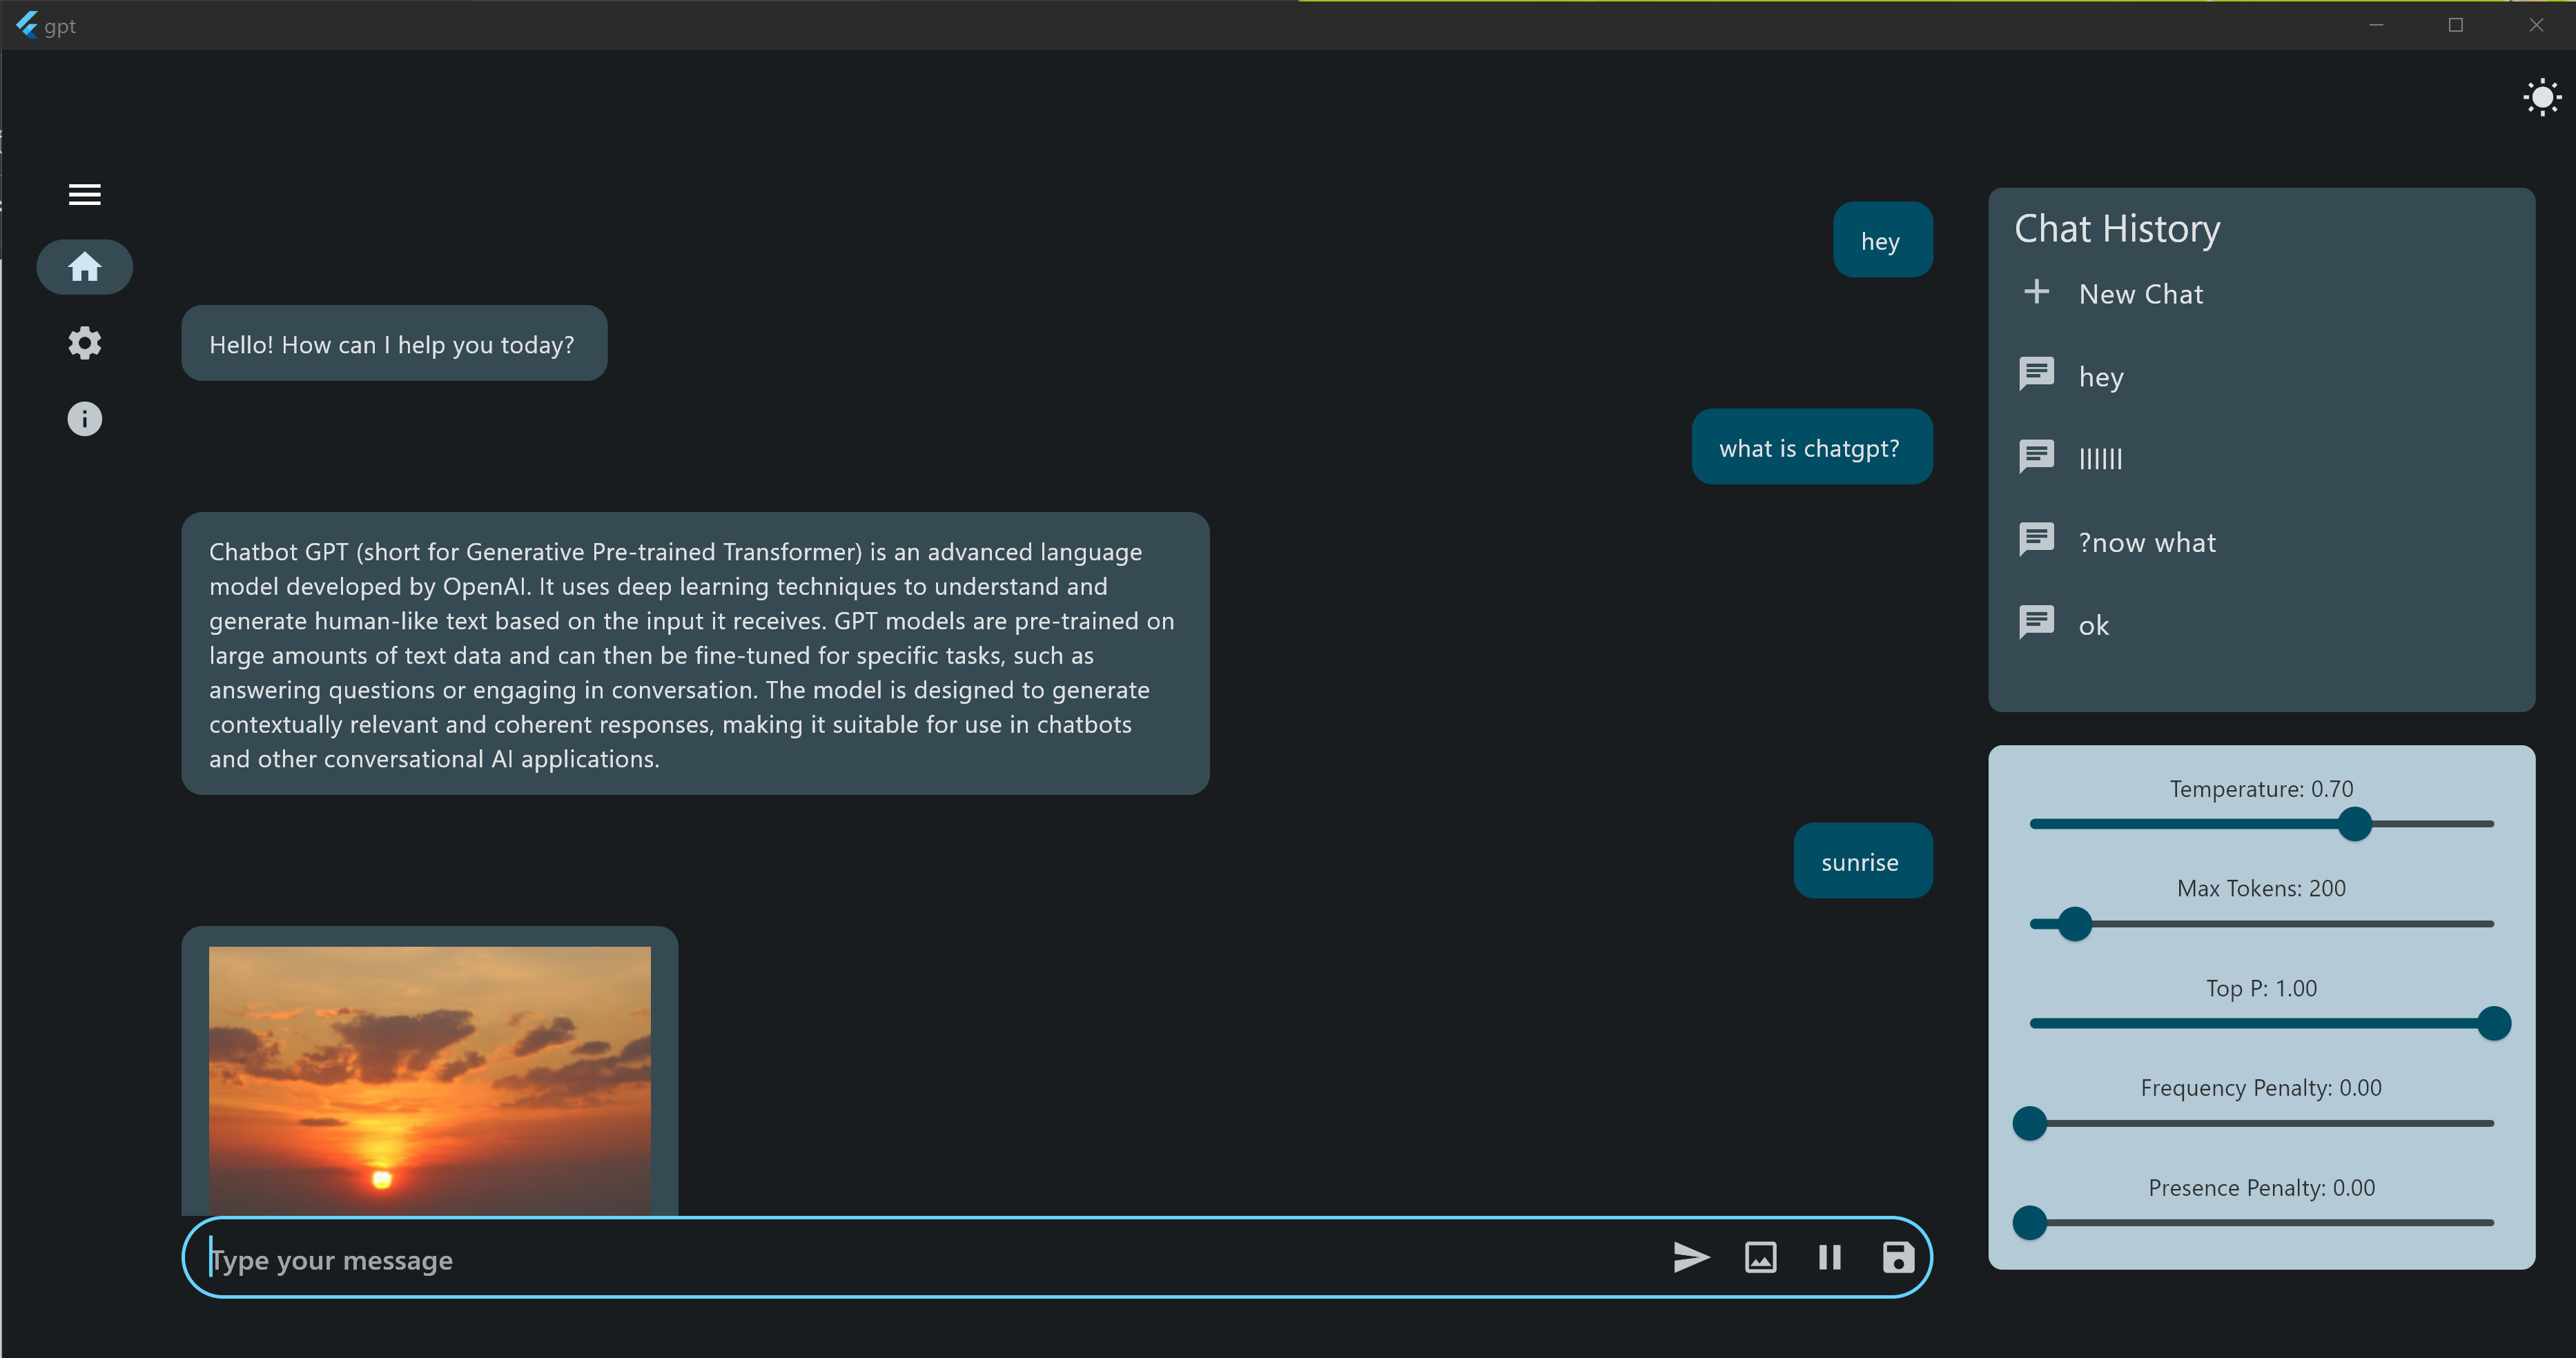Open the hamburger menu
This screenshot has width=2576, height=1358.
coord(84,194)
